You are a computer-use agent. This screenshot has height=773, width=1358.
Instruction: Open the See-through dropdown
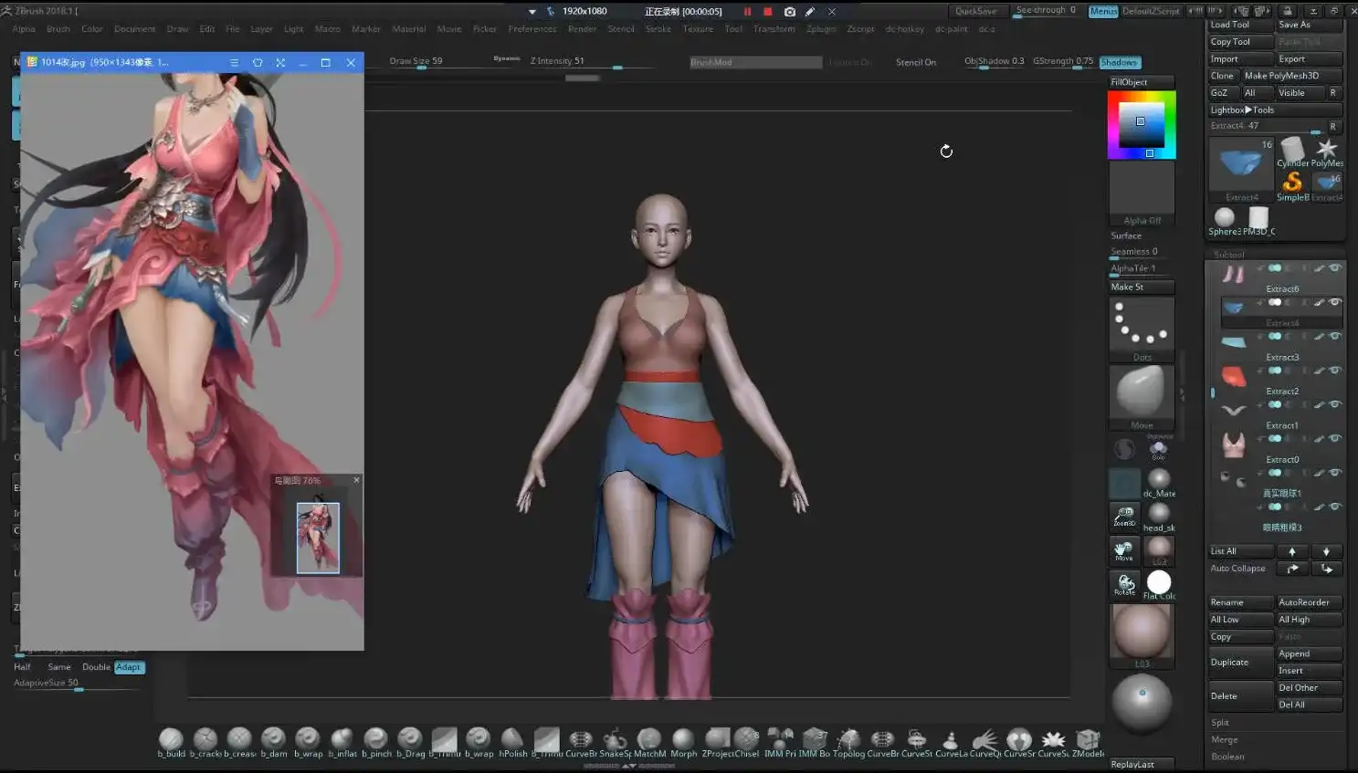coord(1044,9)
